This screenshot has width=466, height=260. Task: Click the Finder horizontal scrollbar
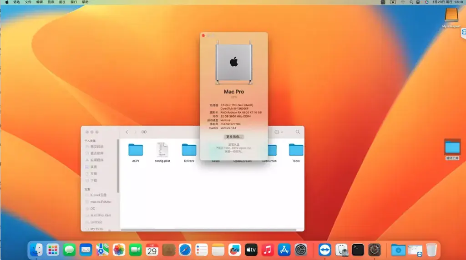[208, 230]
